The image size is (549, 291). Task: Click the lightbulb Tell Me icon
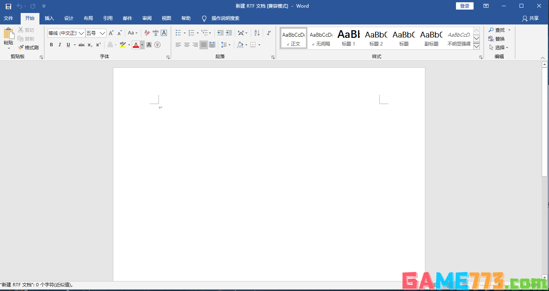click(204, 18)
